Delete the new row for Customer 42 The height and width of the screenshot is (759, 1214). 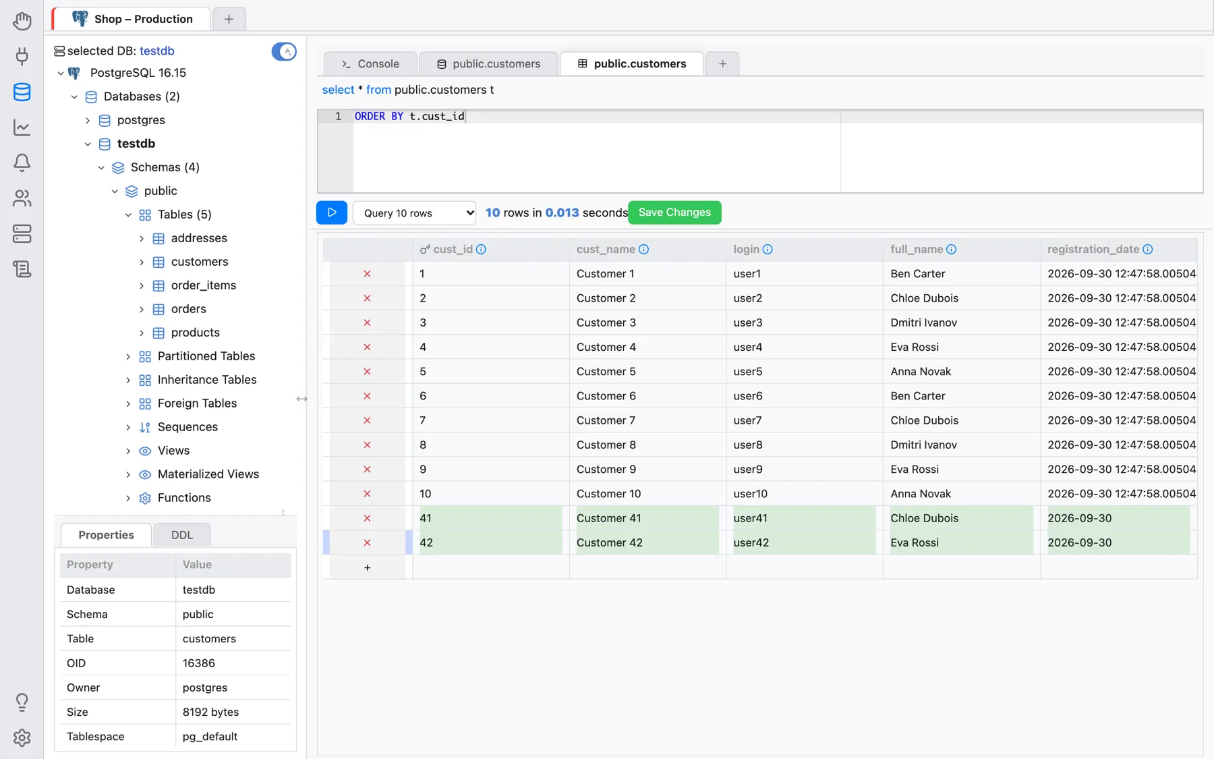coord(367,542)
